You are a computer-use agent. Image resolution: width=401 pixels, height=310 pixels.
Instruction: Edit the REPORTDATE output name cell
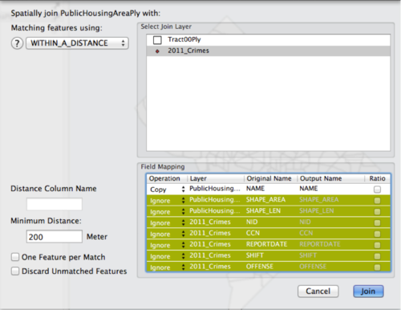coord(330,244)
